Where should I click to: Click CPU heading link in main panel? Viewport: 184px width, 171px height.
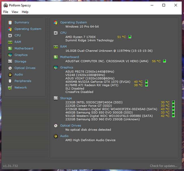coord(63,33)
